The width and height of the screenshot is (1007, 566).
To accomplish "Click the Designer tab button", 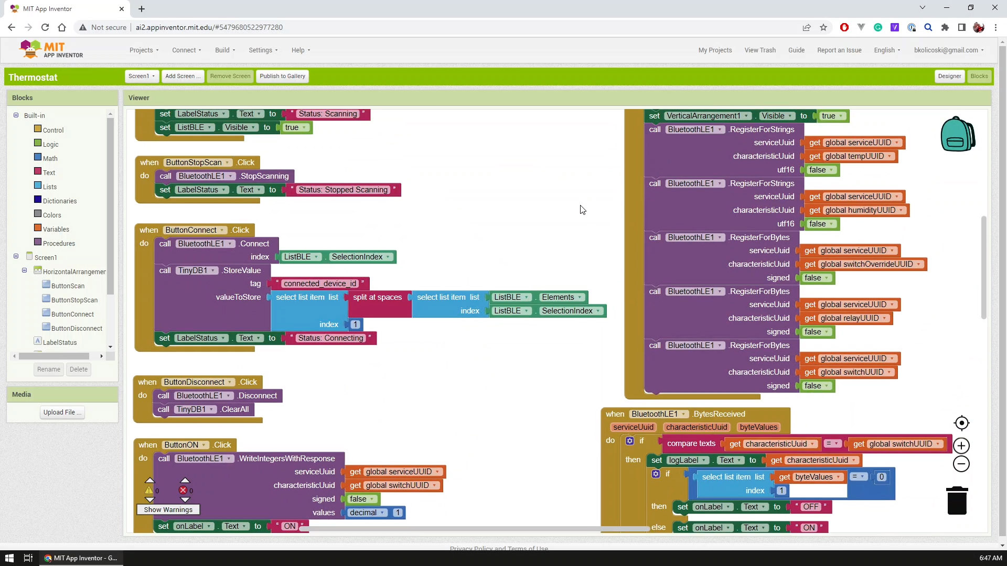I will coord(949,75).
